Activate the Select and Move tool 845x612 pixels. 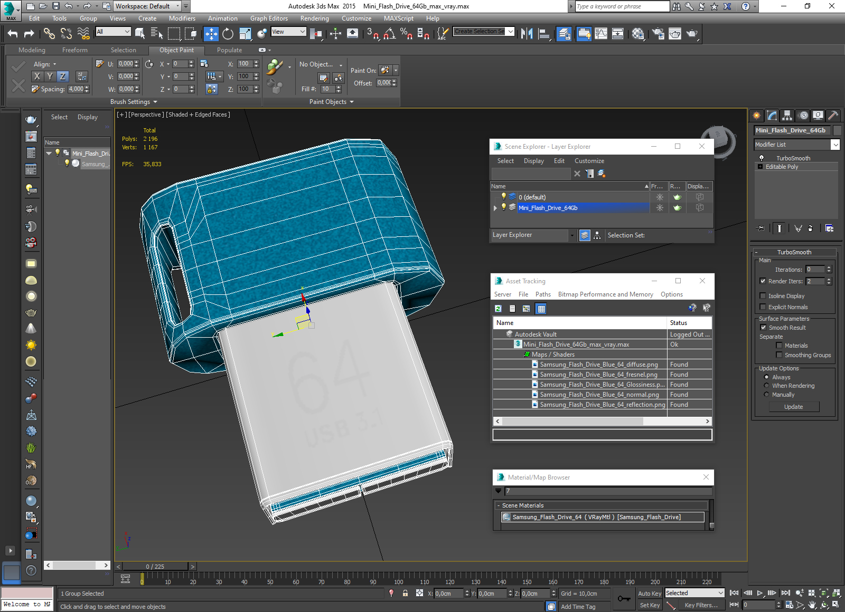click(211, 34)
